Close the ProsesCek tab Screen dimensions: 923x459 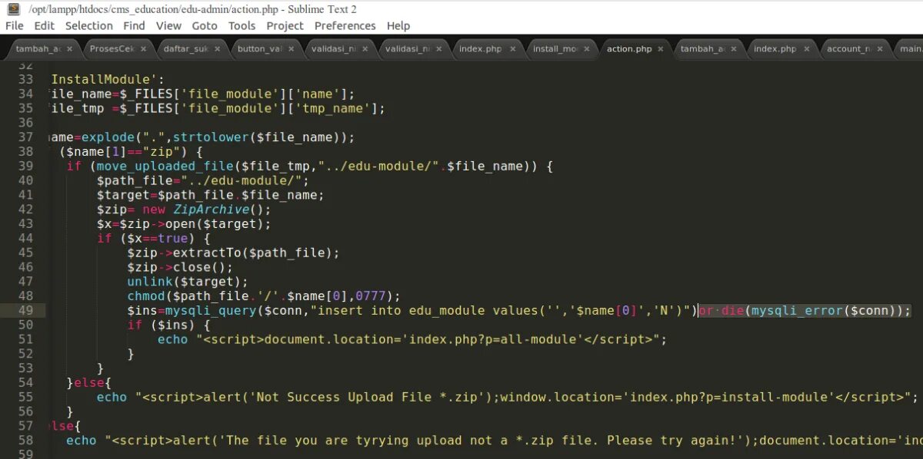coord(143,48)
